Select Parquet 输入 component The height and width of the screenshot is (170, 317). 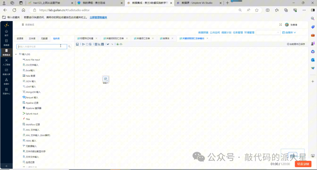tap(30, 97)
